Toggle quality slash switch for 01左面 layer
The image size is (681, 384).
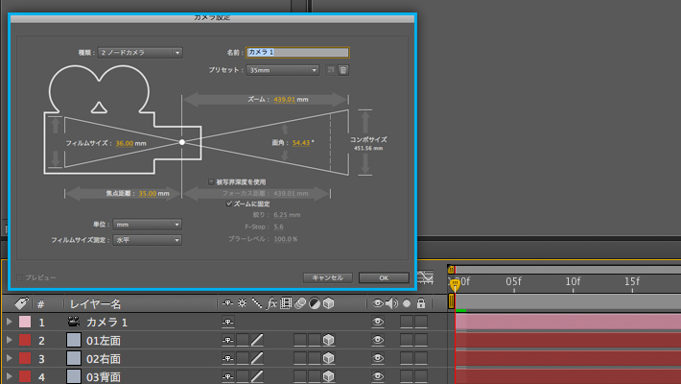click(257, 340)
